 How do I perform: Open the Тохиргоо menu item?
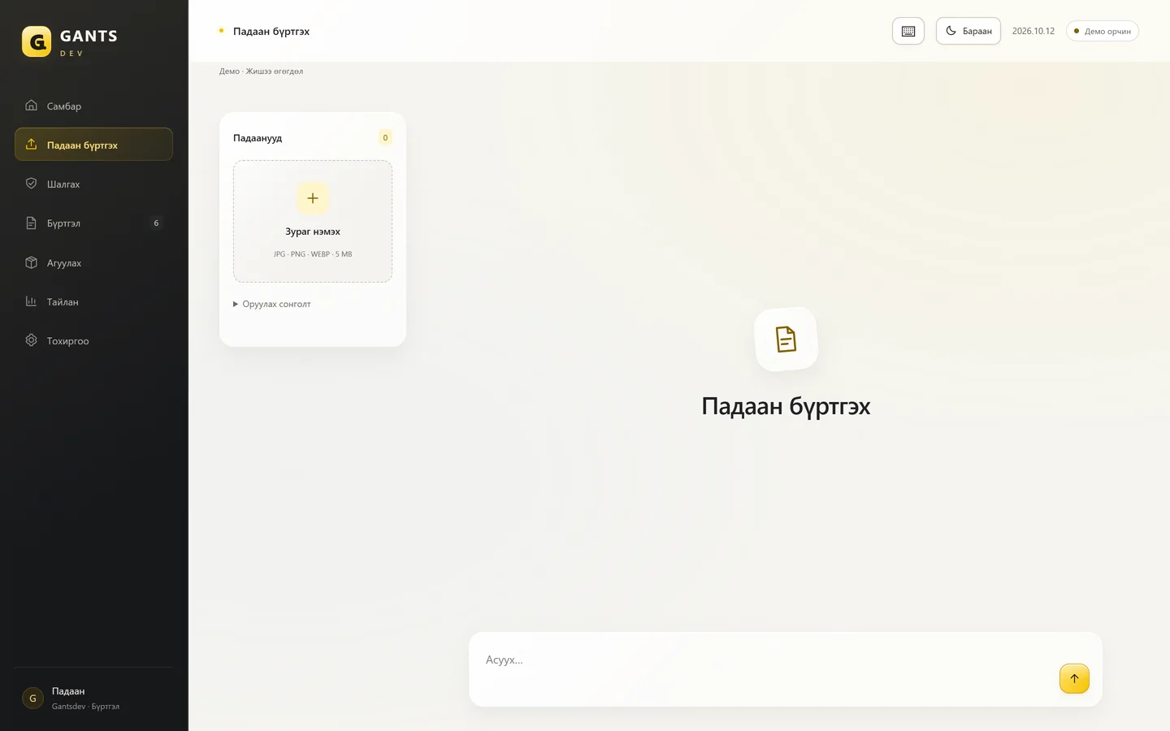coord(93,340)
